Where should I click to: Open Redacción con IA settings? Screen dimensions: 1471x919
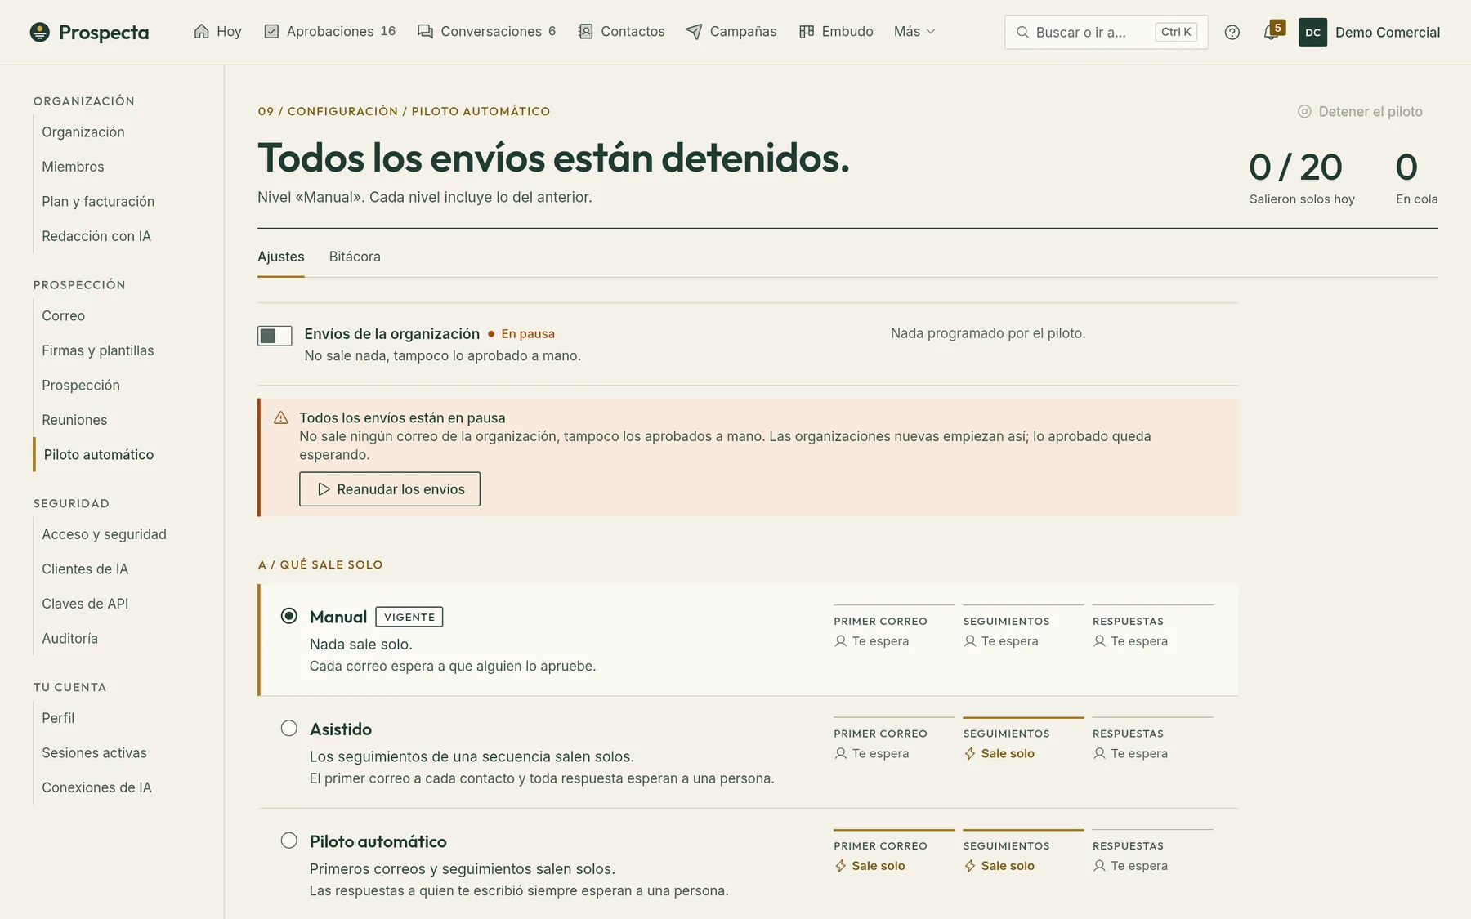(96, 236)
